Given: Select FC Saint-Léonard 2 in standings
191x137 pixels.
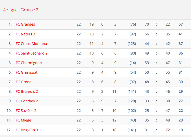Looking at the screenshot, I should coord(32,53).
